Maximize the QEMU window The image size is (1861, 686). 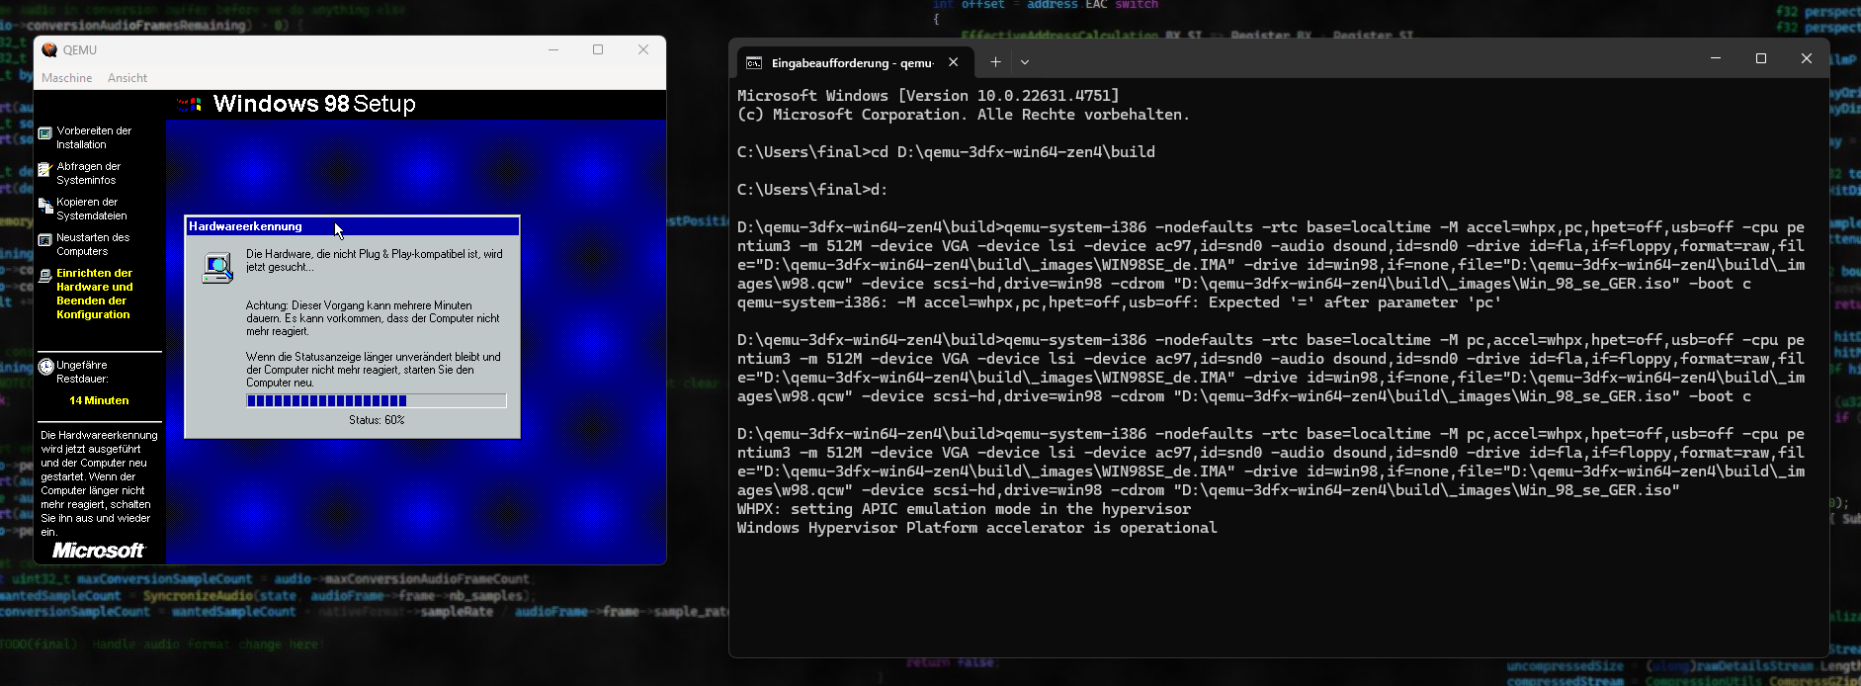click(x=598, y=49)
